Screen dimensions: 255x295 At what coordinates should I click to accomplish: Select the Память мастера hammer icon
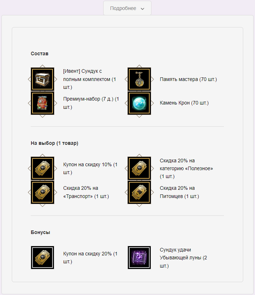coord(139,79)
